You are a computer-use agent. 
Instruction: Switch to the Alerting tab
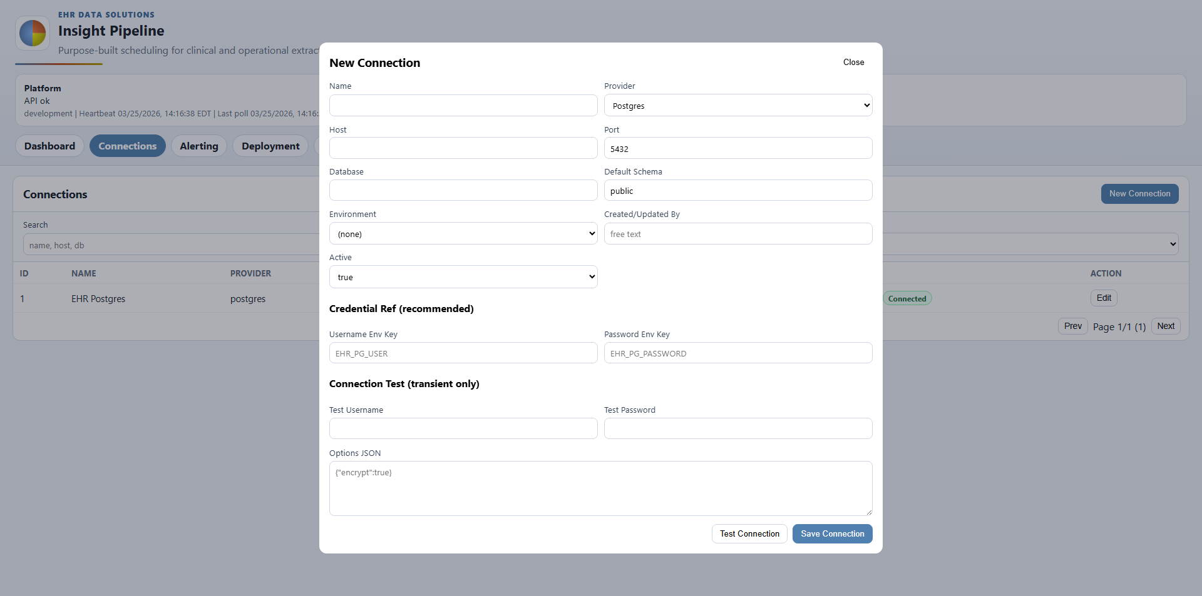point(198,146)
